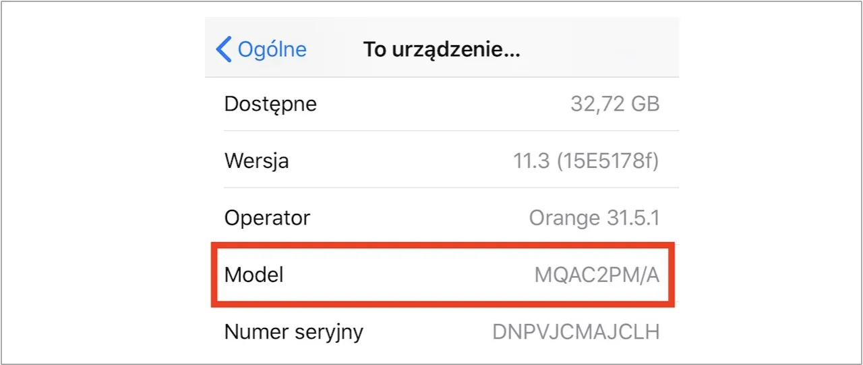Select the Operator row label

[x=267, y=219]
